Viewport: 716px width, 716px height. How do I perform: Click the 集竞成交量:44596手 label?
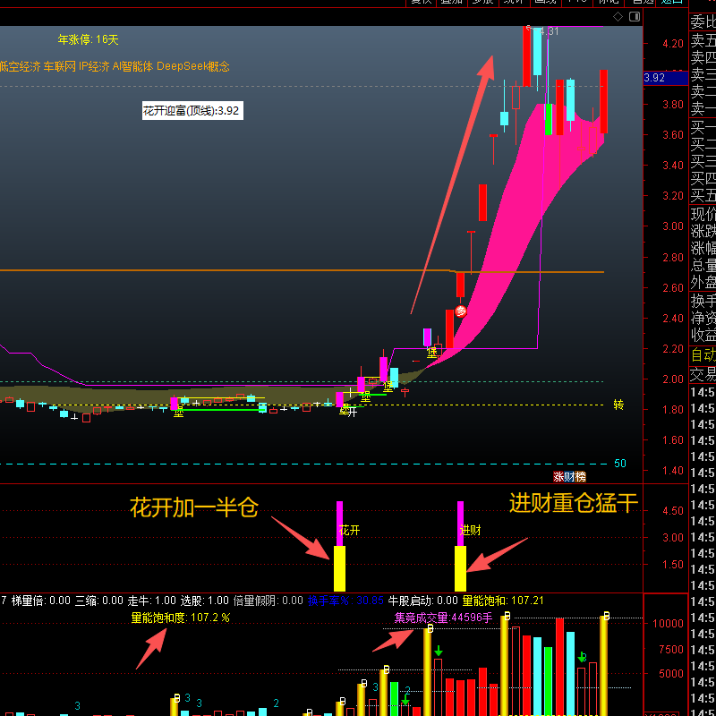coord(443,618)
